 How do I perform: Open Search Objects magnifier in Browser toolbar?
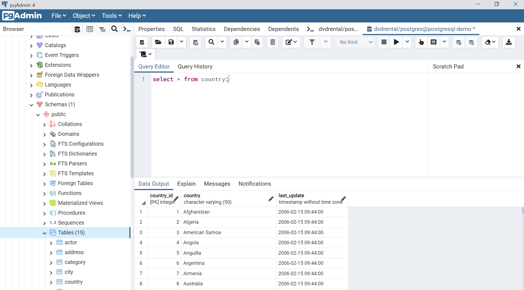[115, 29]
